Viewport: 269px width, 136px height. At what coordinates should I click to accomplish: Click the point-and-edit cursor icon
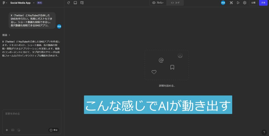pyautogui.click(x=19, y=130)
